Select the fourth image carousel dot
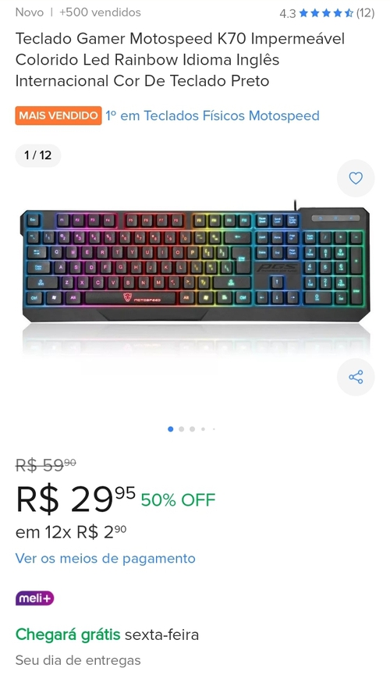Image resolution: width=390 pixels, height=693 pixels. 203,429
